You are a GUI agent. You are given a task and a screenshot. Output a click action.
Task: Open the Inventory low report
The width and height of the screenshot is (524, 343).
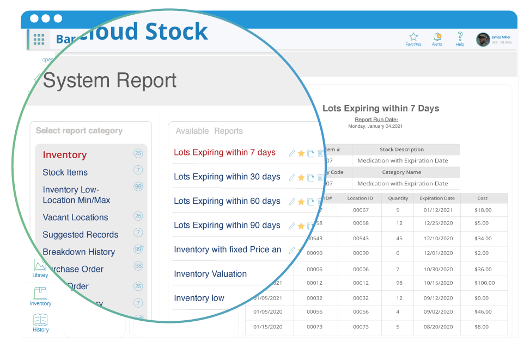pos(199,298)
